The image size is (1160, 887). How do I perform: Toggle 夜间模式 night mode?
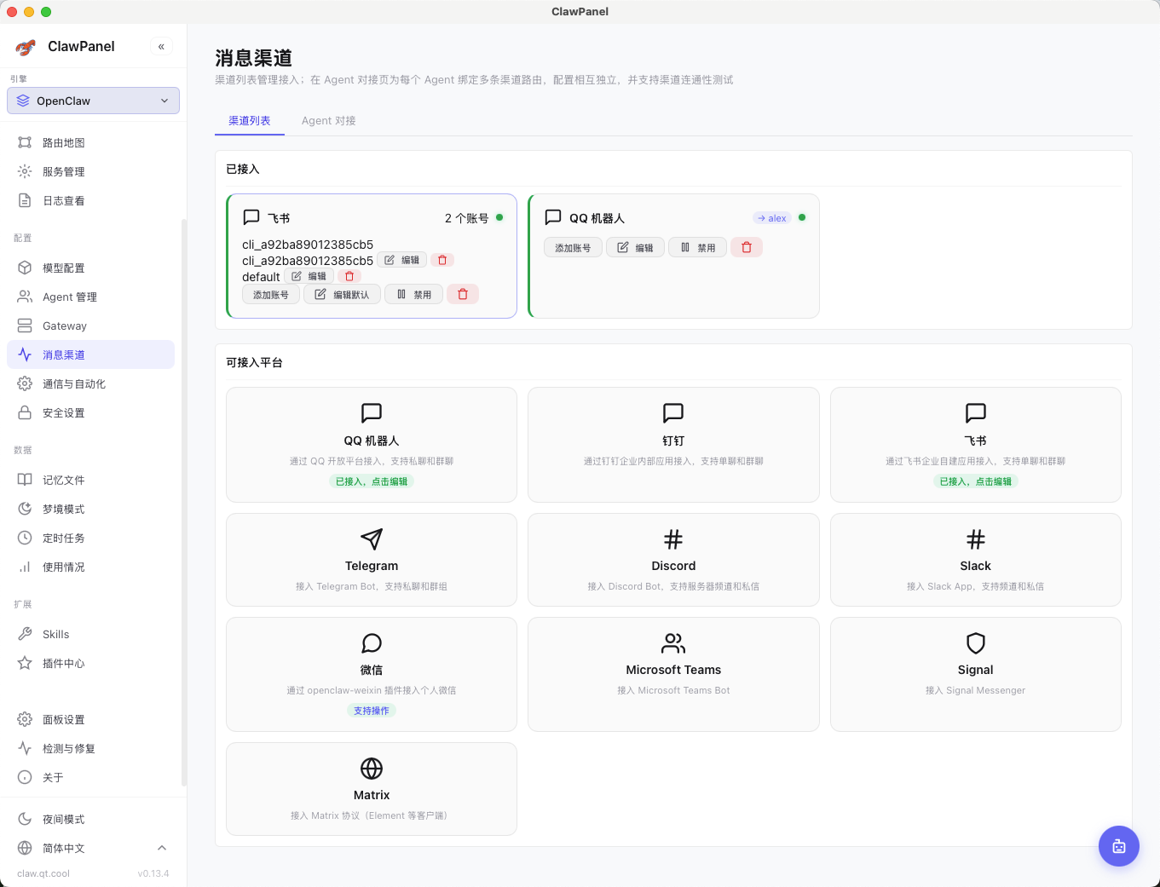click(63, 819)
